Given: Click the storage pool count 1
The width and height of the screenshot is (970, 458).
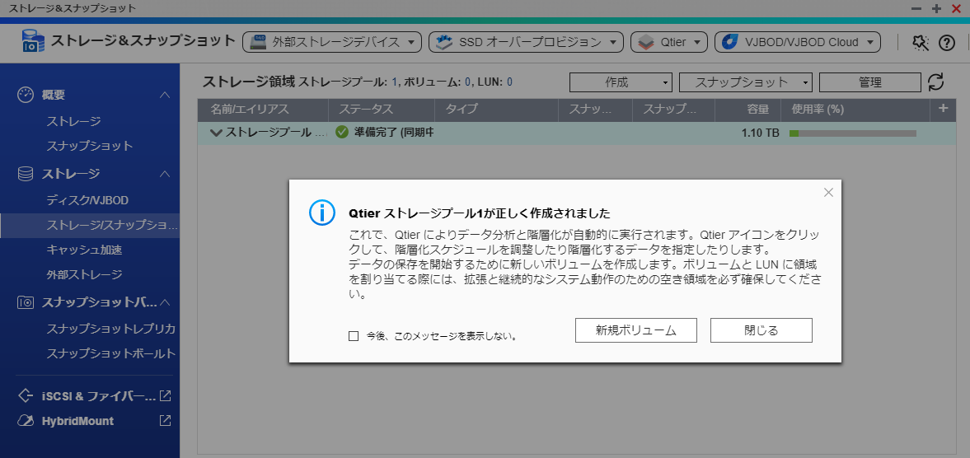Looking at the screenshot, I should click(x=395, y=82).
